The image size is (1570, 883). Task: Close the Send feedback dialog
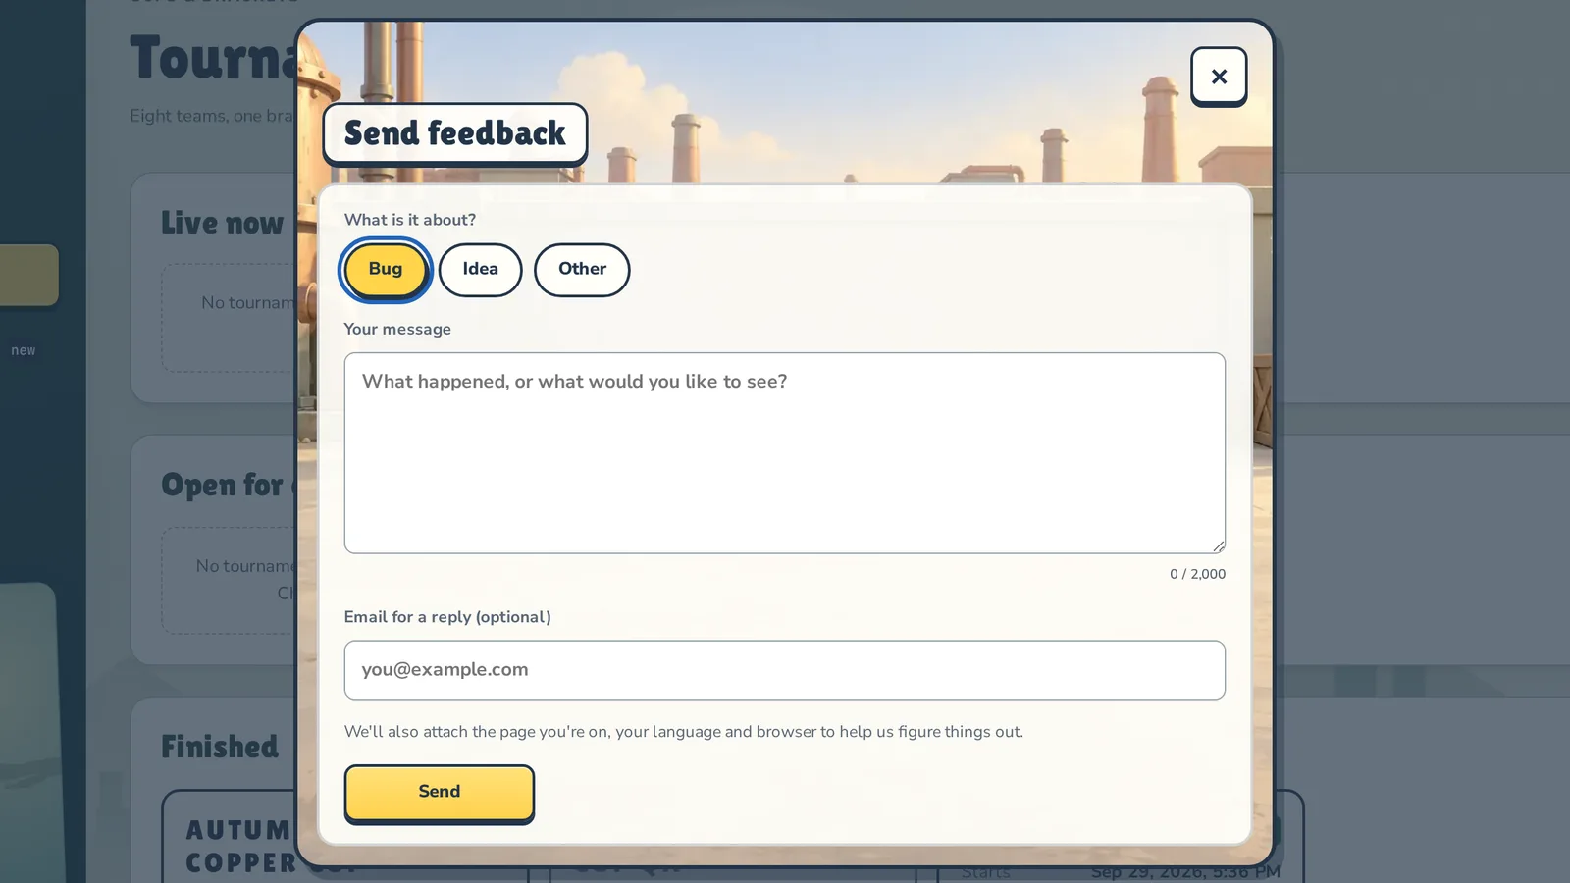(1219, 76)
